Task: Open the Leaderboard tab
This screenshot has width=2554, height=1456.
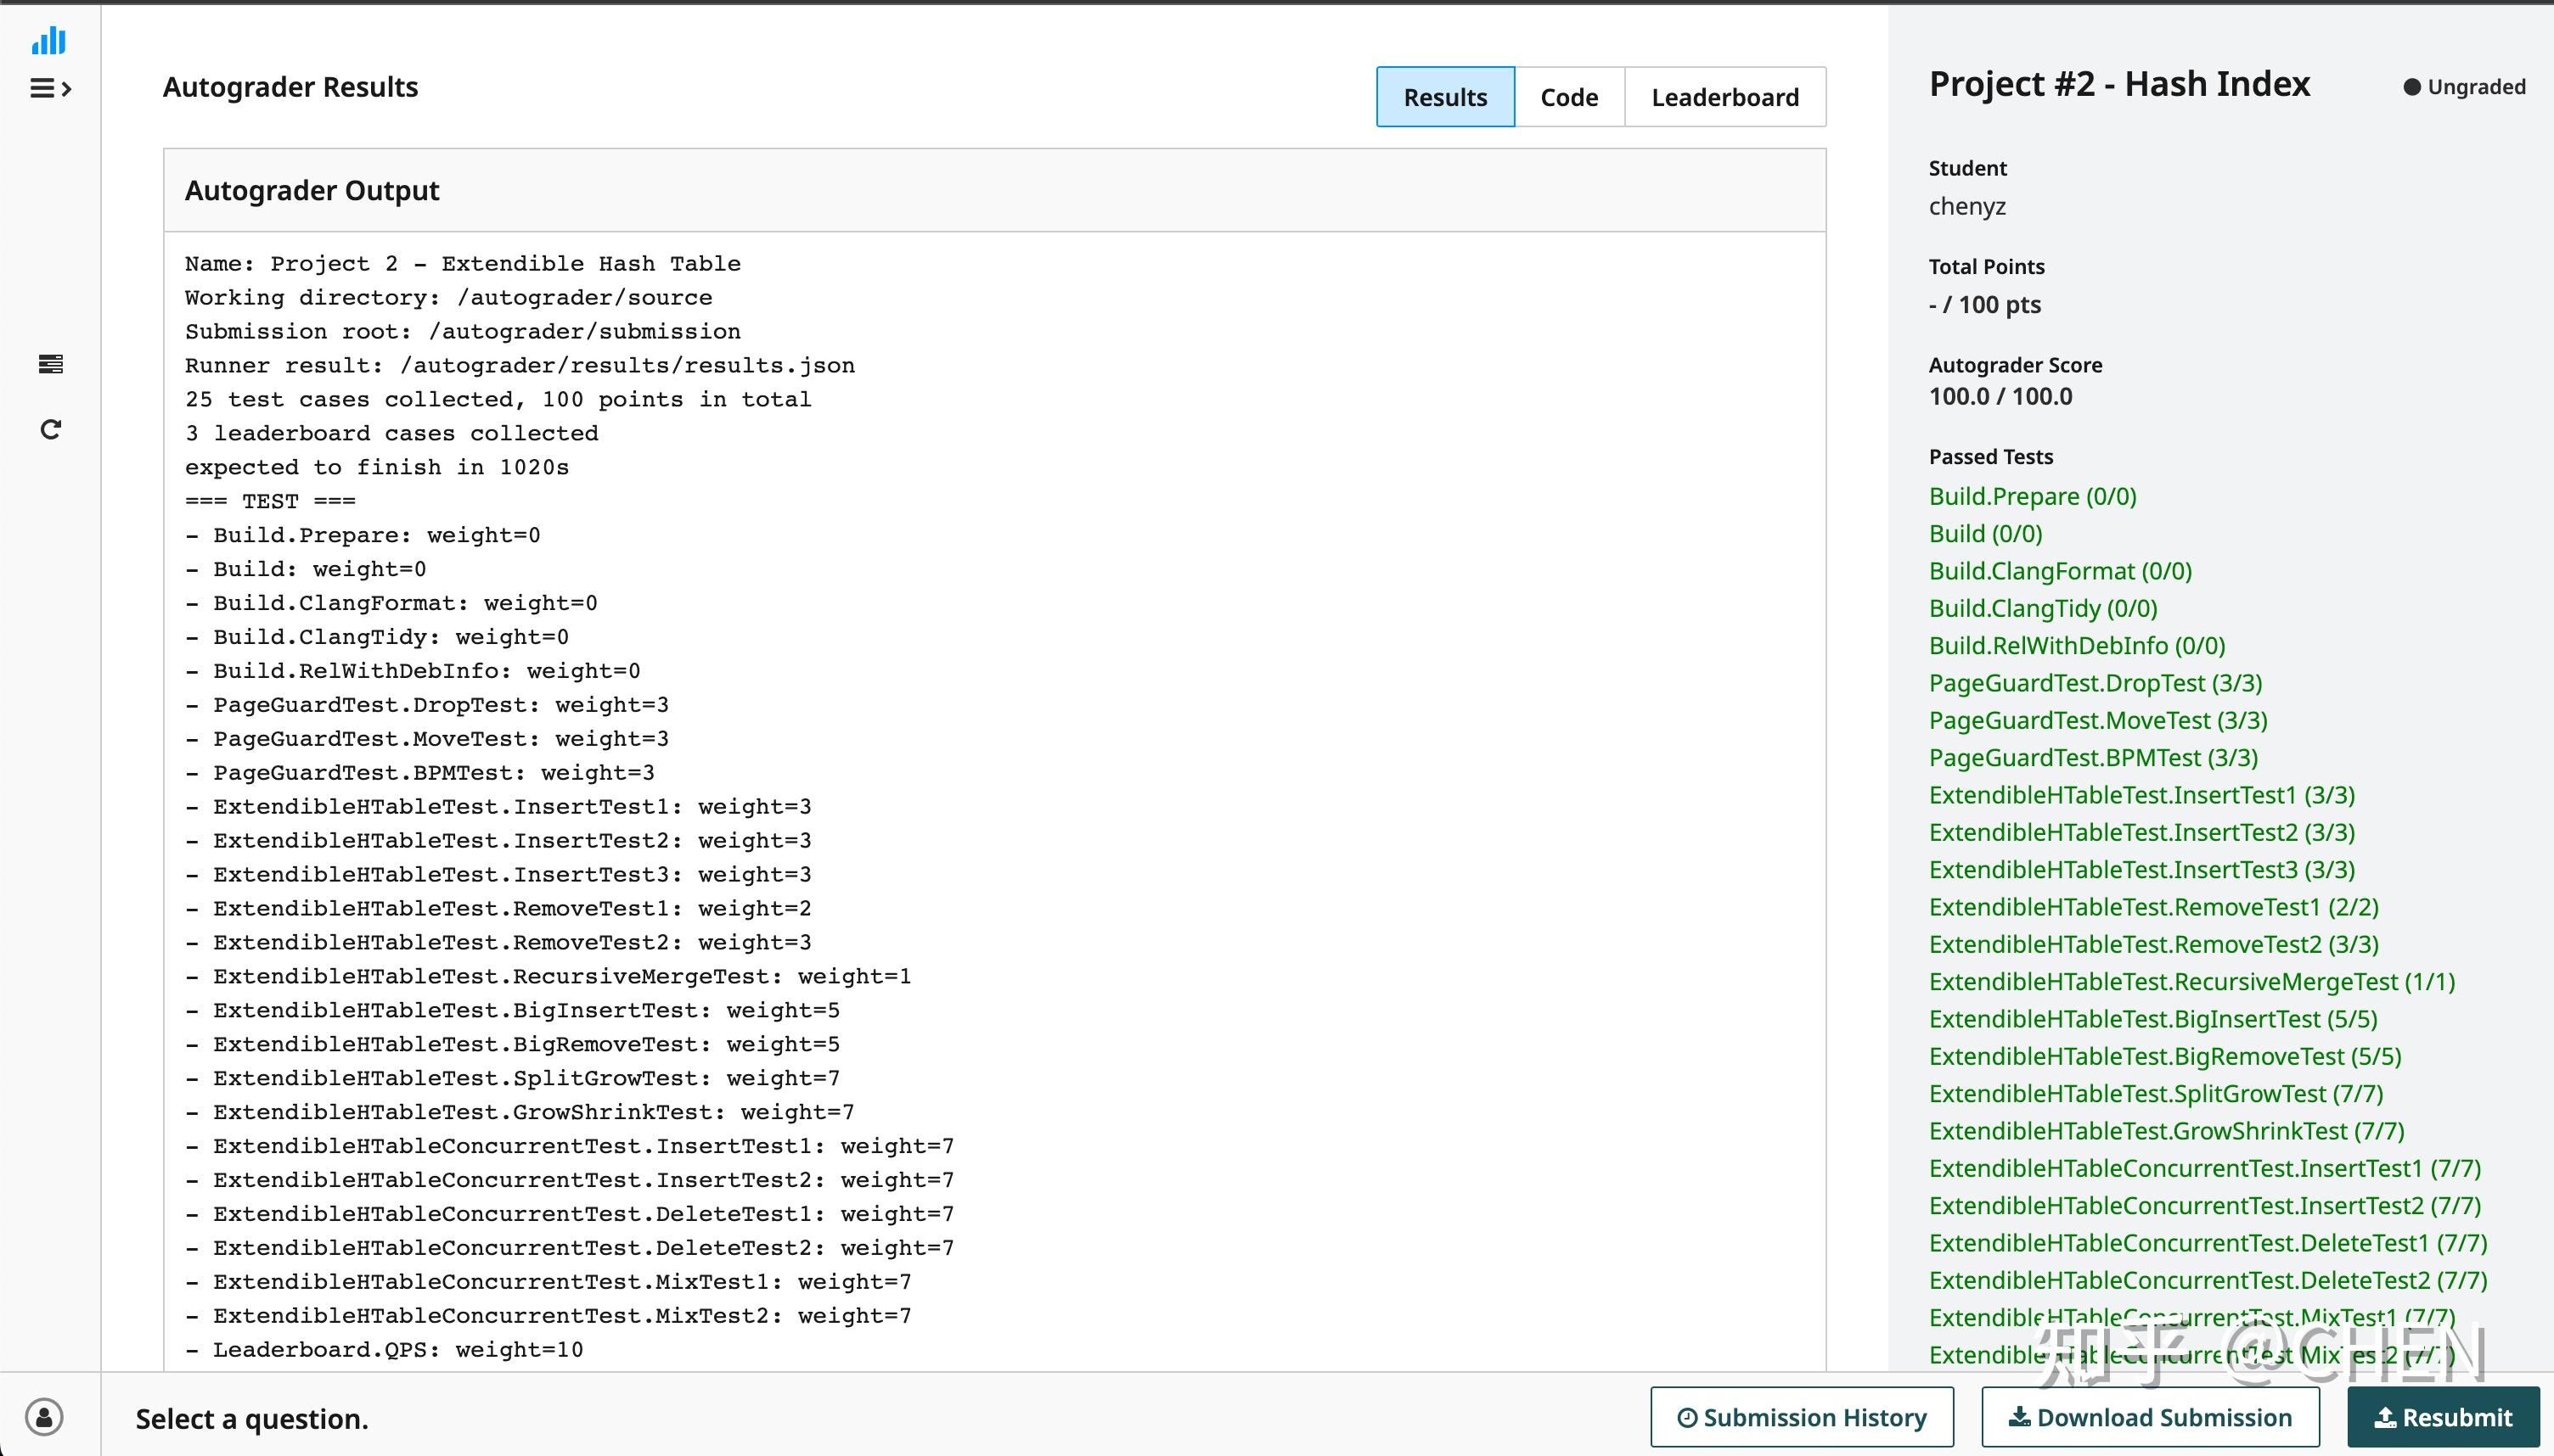Action: (x=1724, y=96)
